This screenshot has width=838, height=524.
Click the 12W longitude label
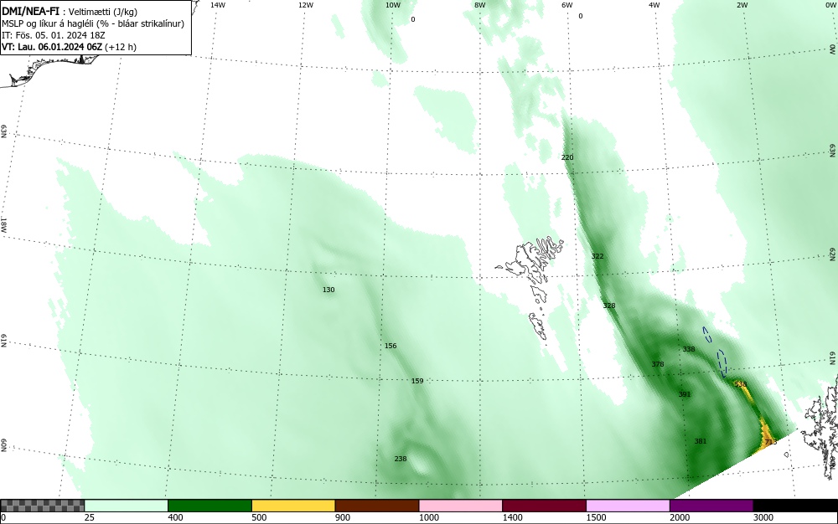coord(305,5)
